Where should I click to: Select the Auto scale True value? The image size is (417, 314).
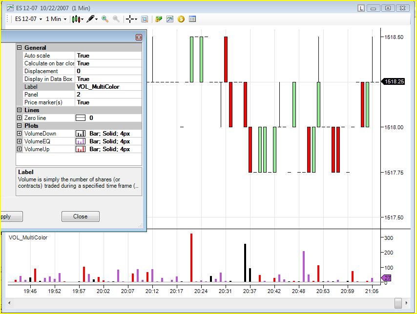108,56
